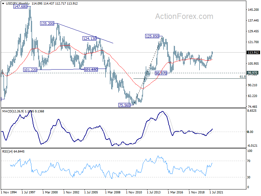Click the 124.130 price annotation
Viewport: 261px width, 196px height.
(89, 38)
